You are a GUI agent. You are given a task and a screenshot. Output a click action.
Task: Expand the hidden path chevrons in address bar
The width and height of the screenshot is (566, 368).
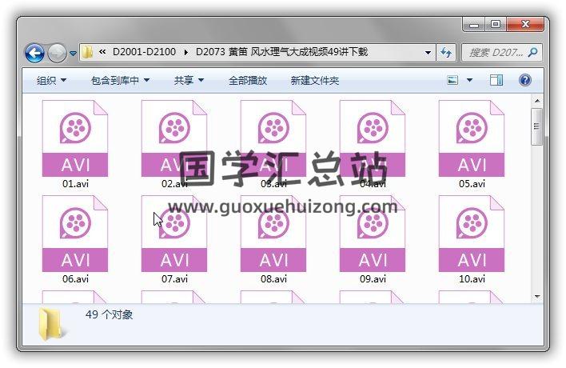[102, 52]
